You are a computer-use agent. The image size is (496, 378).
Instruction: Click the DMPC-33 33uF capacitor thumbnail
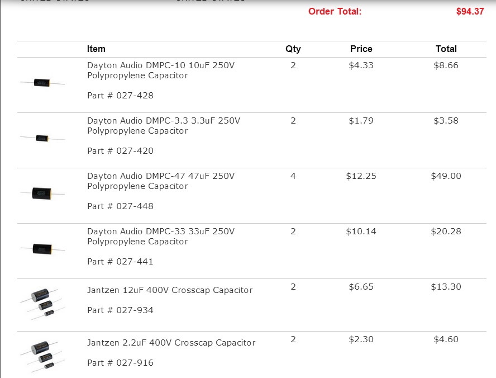click(x=42, y=248)
